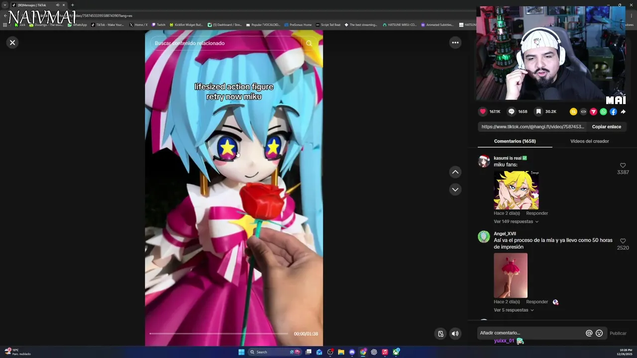This screenshot has width=637, height=358.
Task: Open Discord from taskbar
Action: point(352,352)
